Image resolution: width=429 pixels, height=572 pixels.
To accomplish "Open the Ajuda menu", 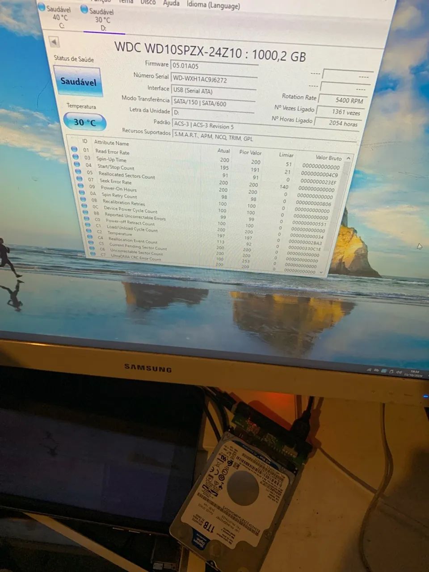I will pos(171,3).
